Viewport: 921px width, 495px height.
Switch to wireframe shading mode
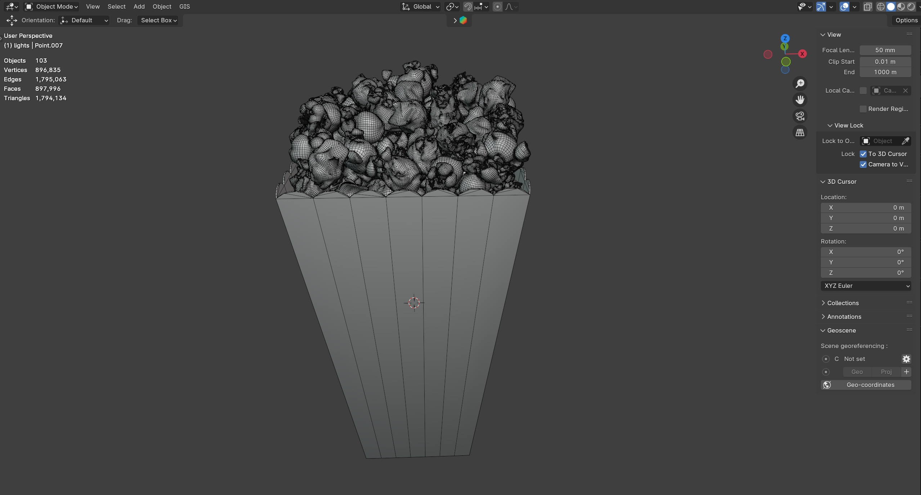(881, 6)
